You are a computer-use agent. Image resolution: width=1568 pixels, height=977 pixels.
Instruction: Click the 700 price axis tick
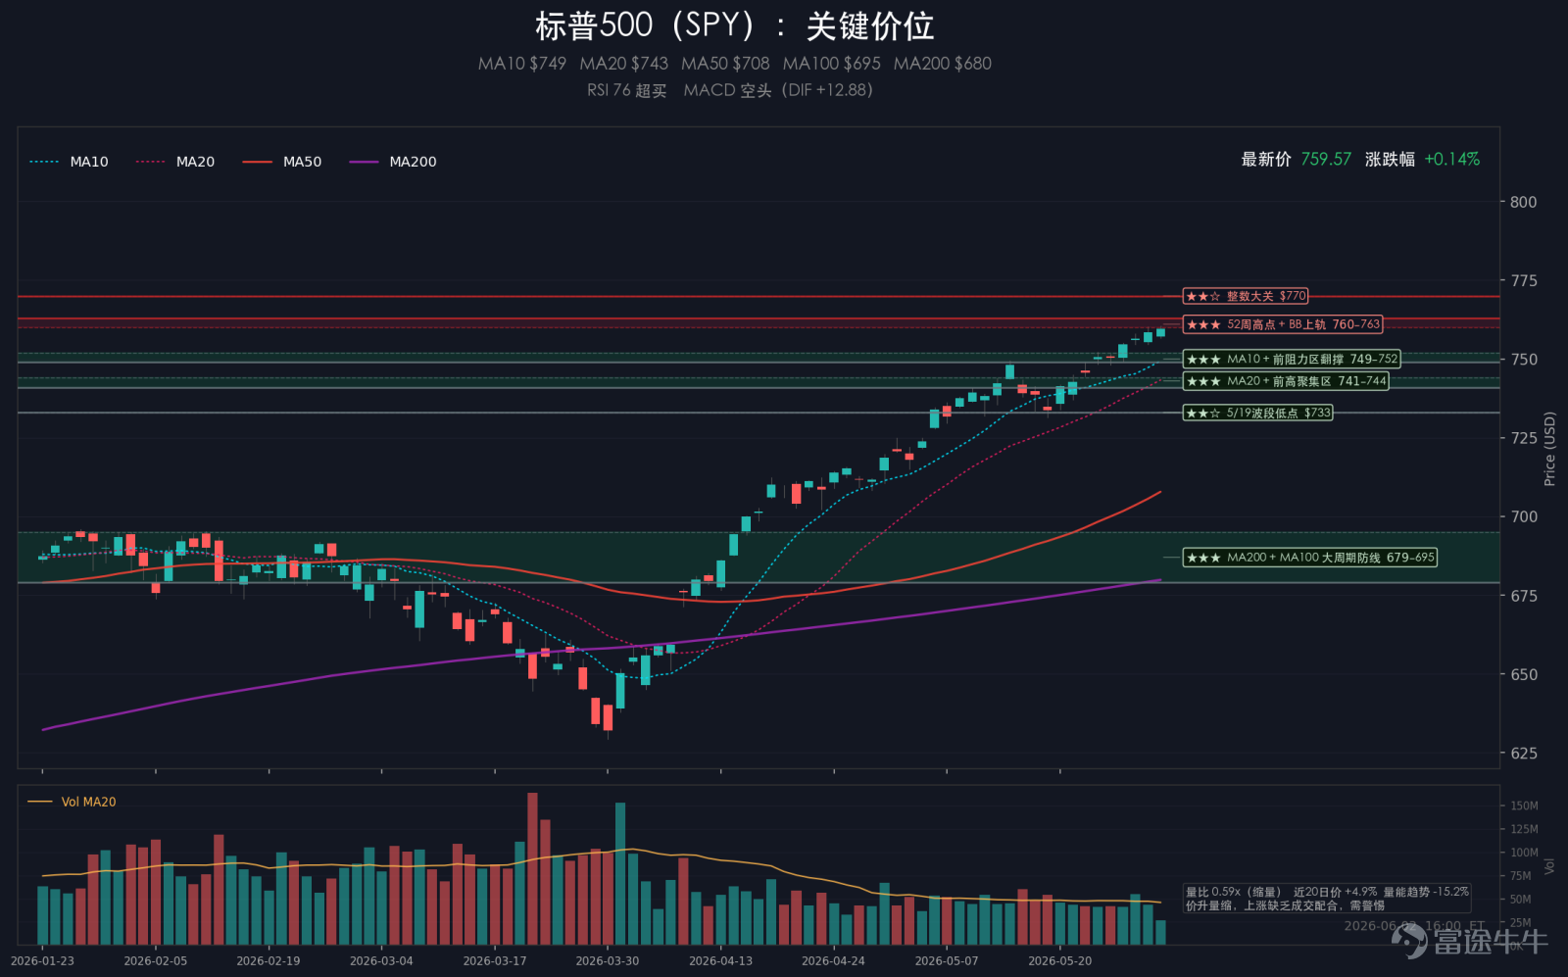[x=1524, y=516]
